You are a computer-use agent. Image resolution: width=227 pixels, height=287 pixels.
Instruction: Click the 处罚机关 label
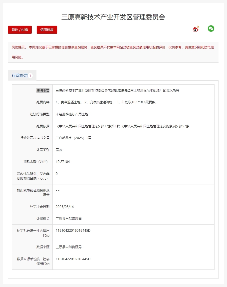point(43,219)
